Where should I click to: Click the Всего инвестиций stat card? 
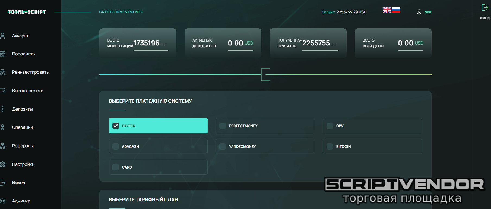pyautogui.click(x=138, y=43)
